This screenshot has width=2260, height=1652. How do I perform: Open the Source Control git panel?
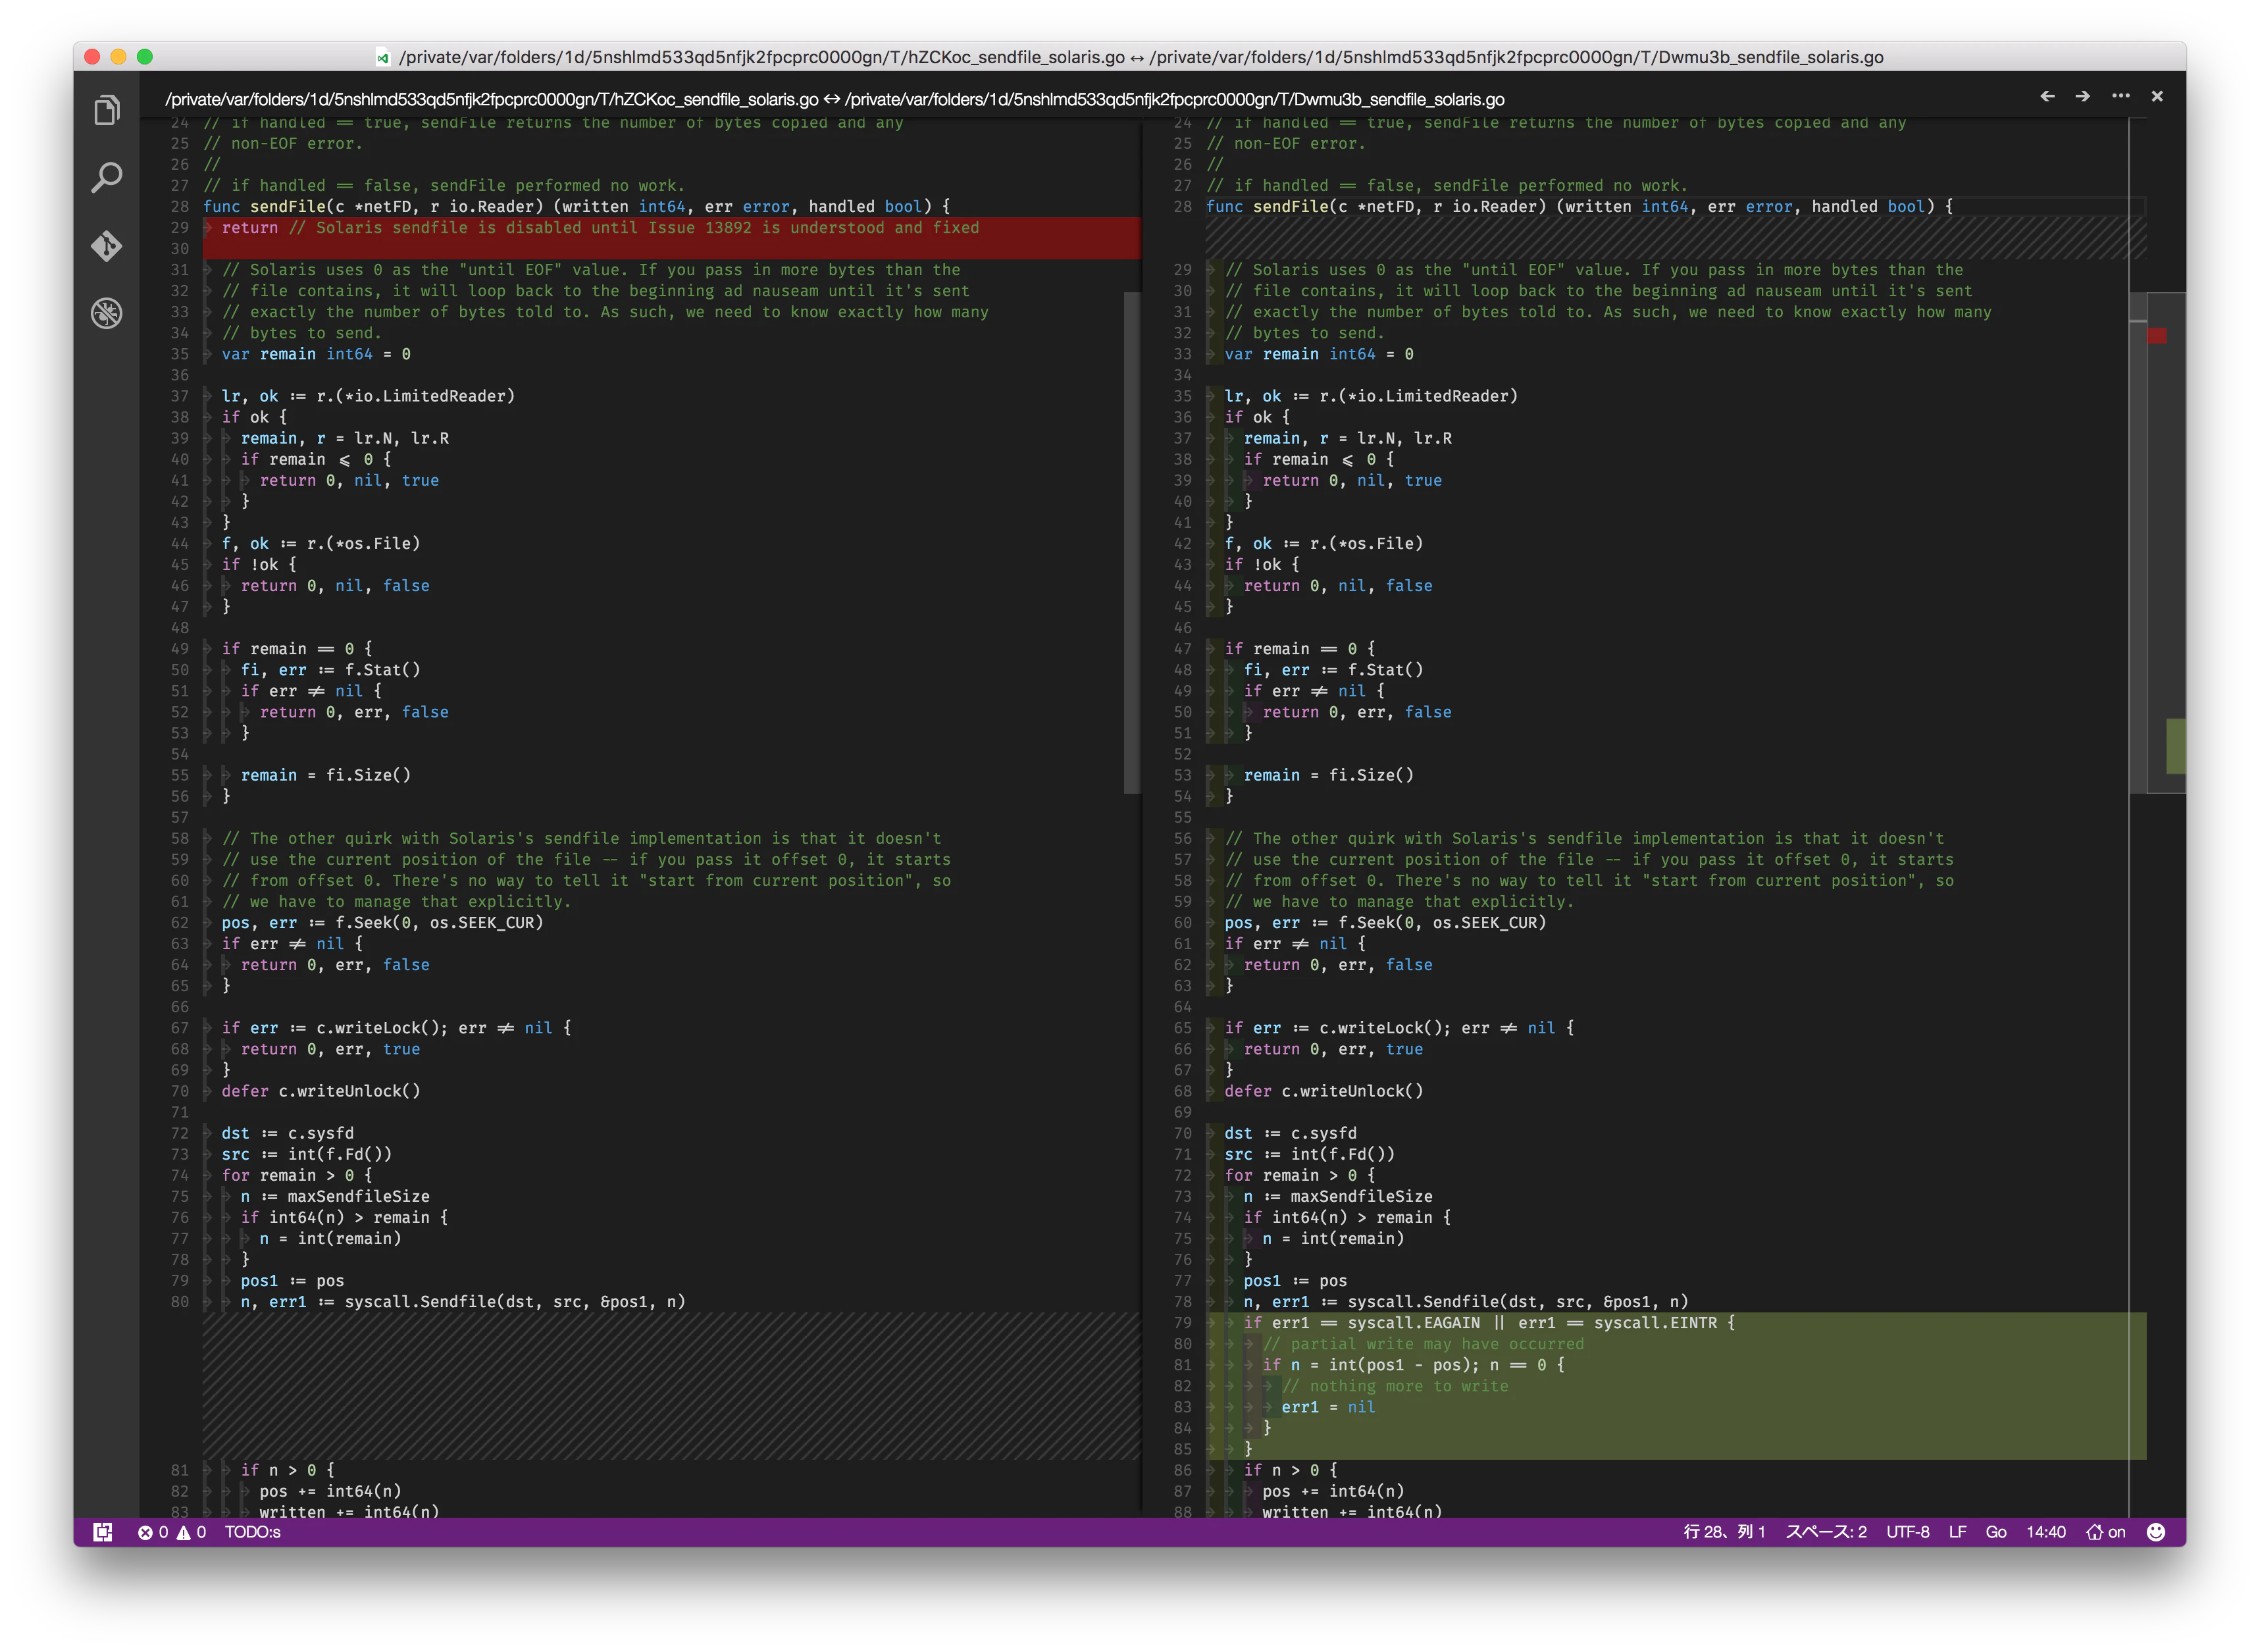(106, 245)
